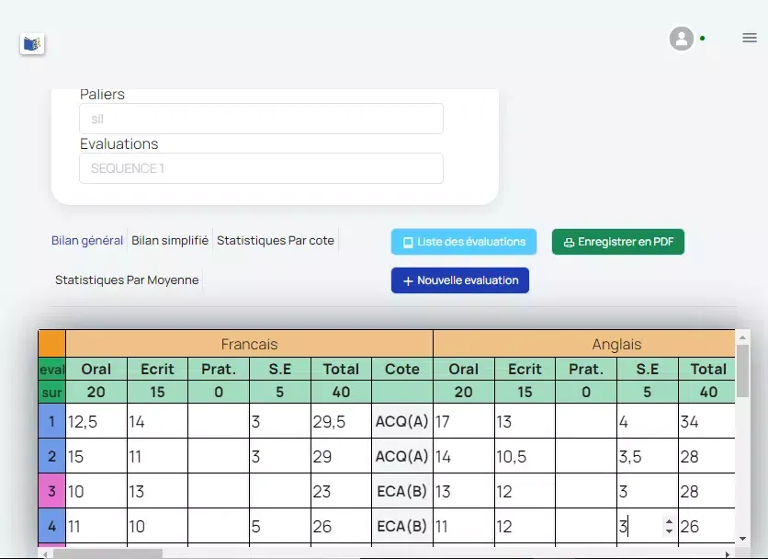Edit row 1 Anglais Oral cell 17
768x559 pixels.
[x=464, y=421]
